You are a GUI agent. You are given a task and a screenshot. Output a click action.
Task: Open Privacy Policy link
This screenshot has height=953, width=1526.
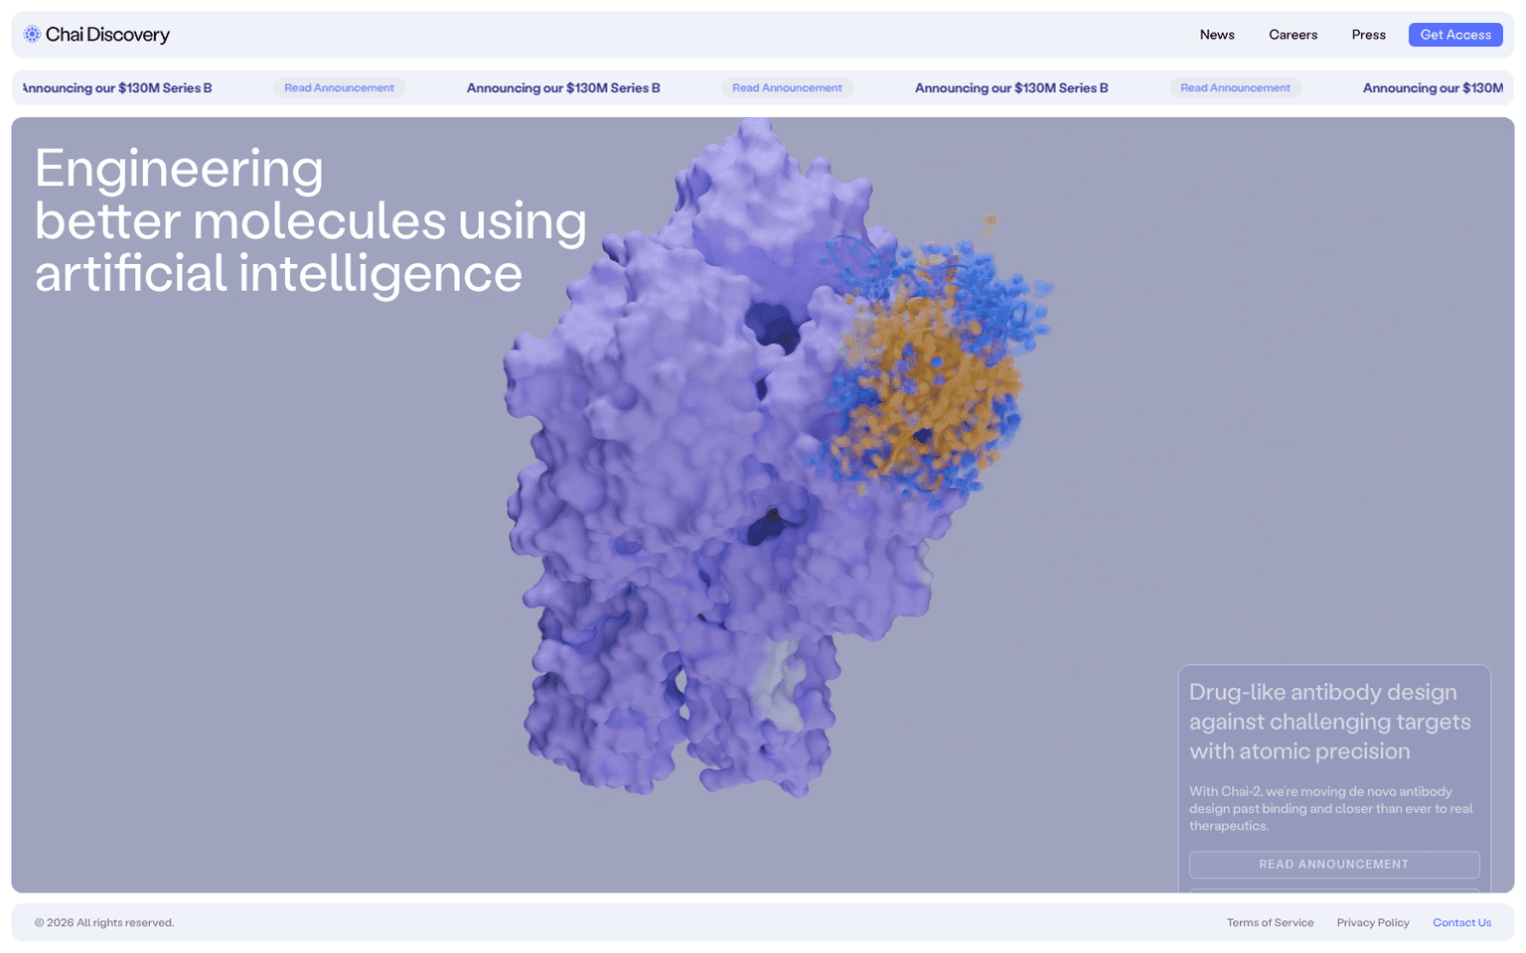[x=1373, y=923]
